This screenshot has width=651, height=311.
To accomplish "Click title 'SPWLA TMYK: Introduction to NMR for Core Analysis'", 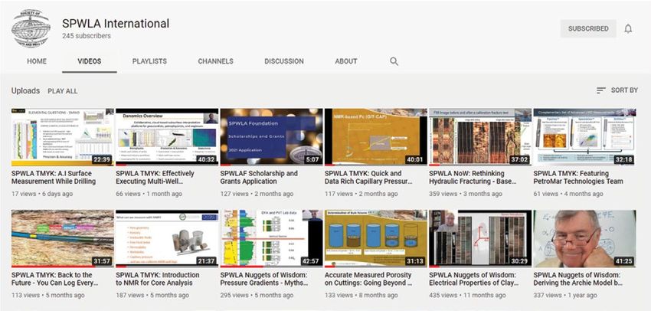I will [158, 279].
